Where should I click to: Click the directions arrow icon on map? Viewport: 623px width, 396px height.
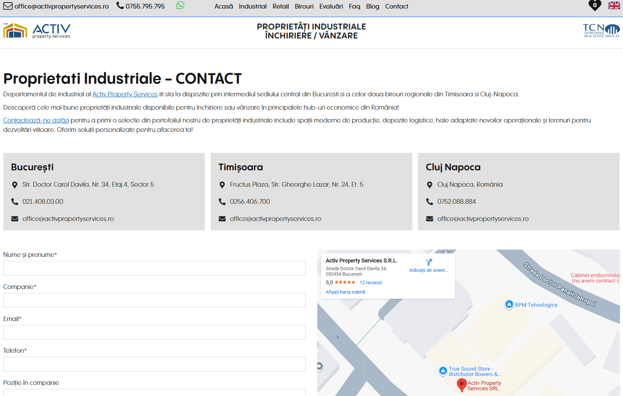pyautogui.click(x=428, y=262)
